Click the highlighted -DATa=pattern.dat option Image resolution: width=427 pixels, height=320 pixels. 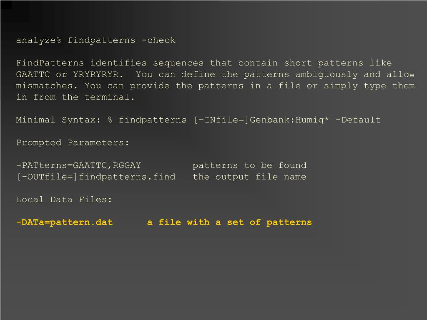[65, 222]
